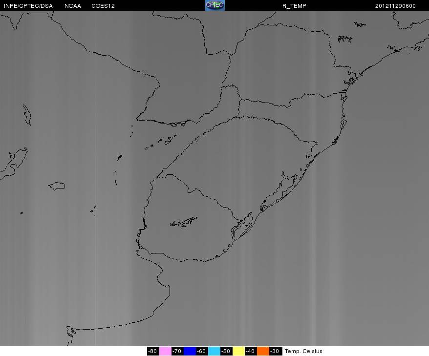Click the -70 legend value
Screen dimensions: 429x356
177,351
